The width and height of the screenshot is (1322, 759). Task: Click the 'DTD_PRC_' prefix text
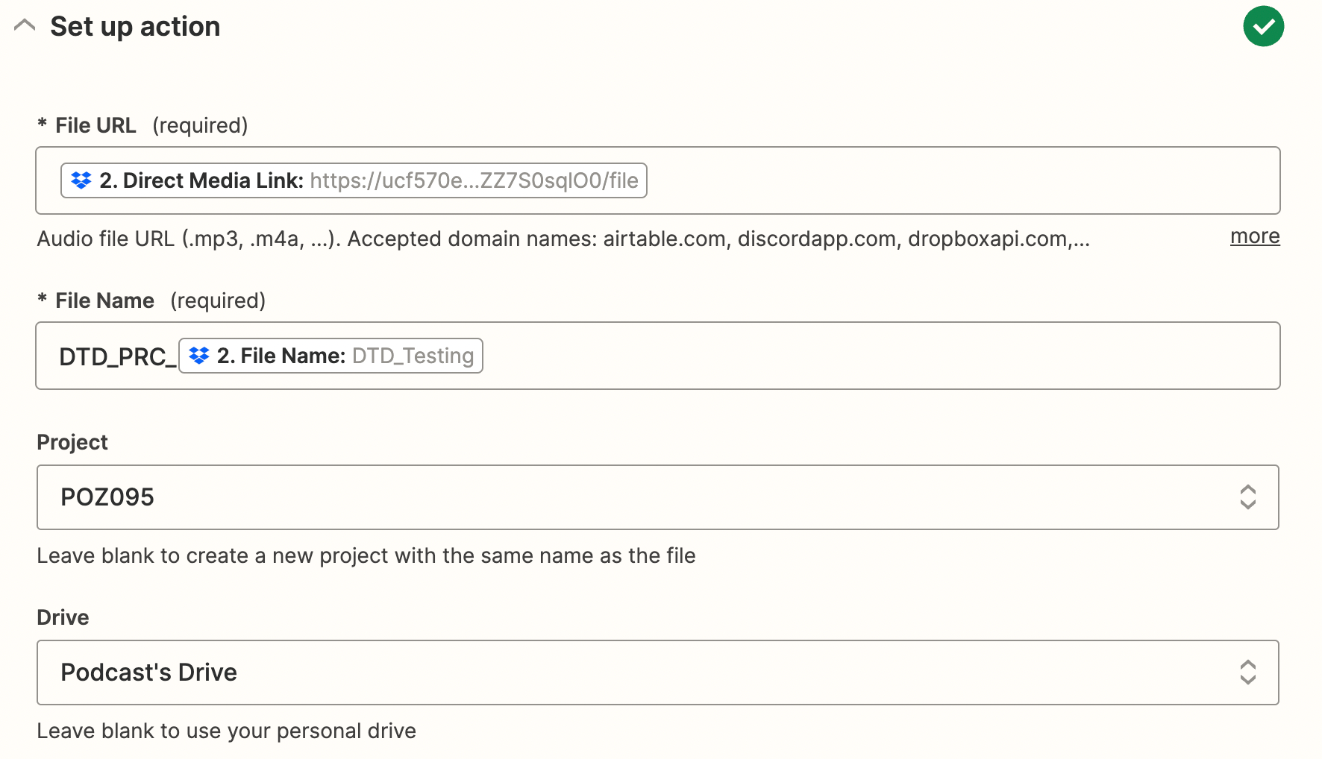(118, 357)
